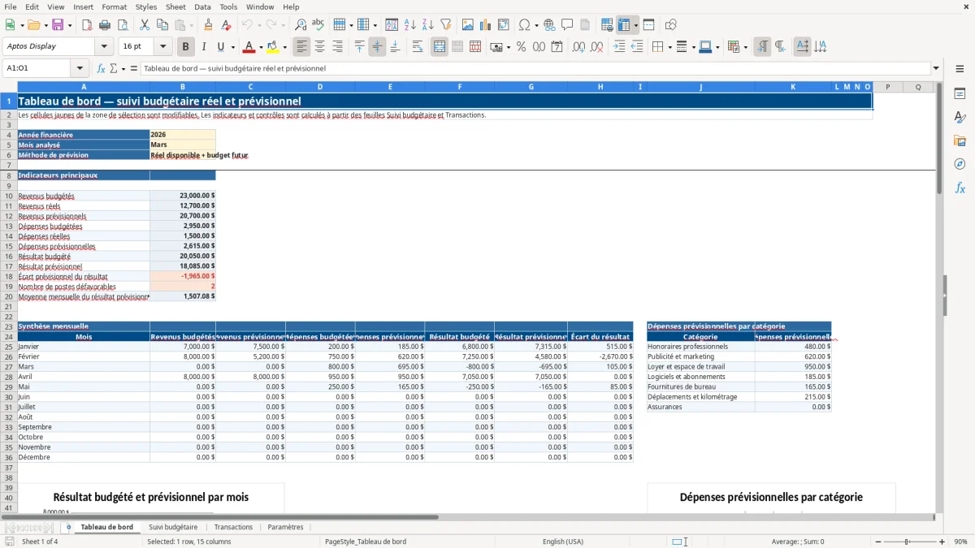Open the Font Color dropdown arrow

[x=261, y=47]
